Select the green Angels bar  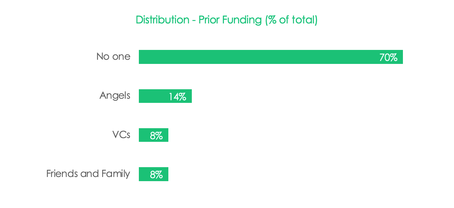[x=165, y=96]
